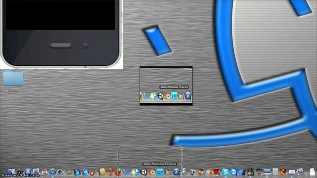
Task: Open Blender from the dock
Action: click(152, 172)
